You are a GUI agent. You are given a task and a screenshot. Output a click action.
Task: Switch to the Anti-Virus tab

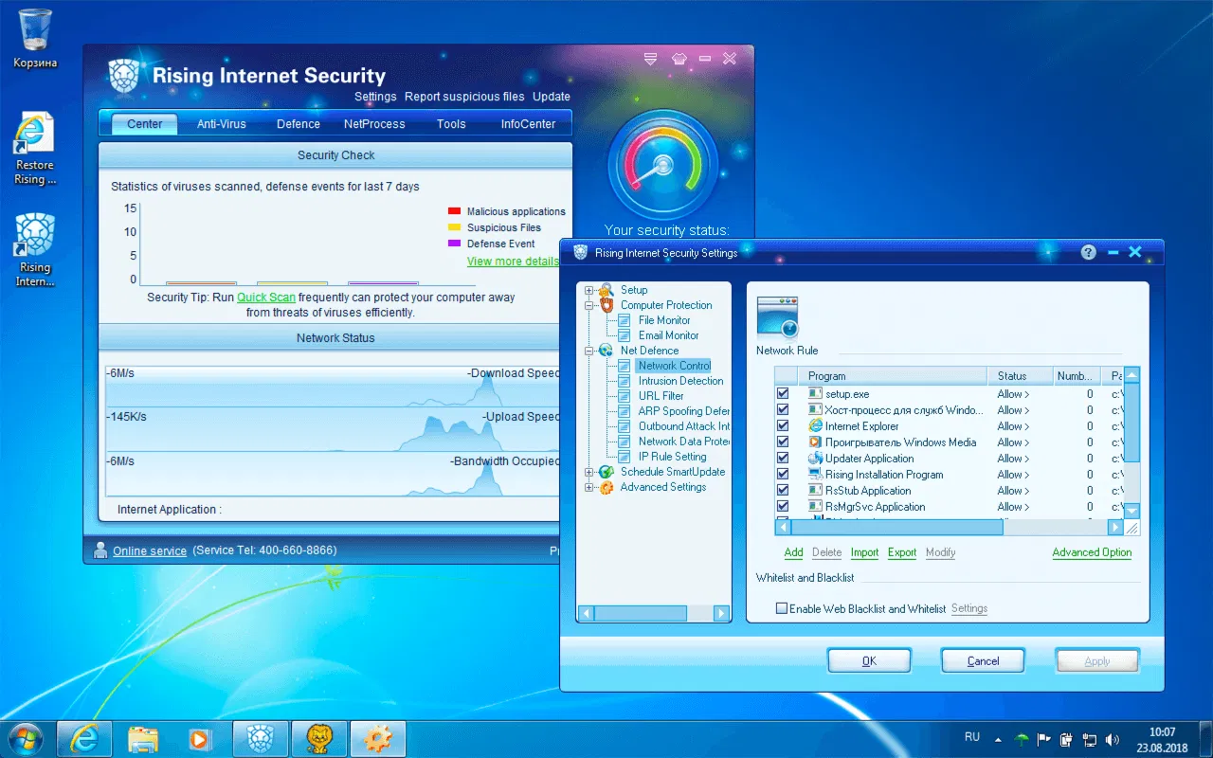(x=221, y=123)
